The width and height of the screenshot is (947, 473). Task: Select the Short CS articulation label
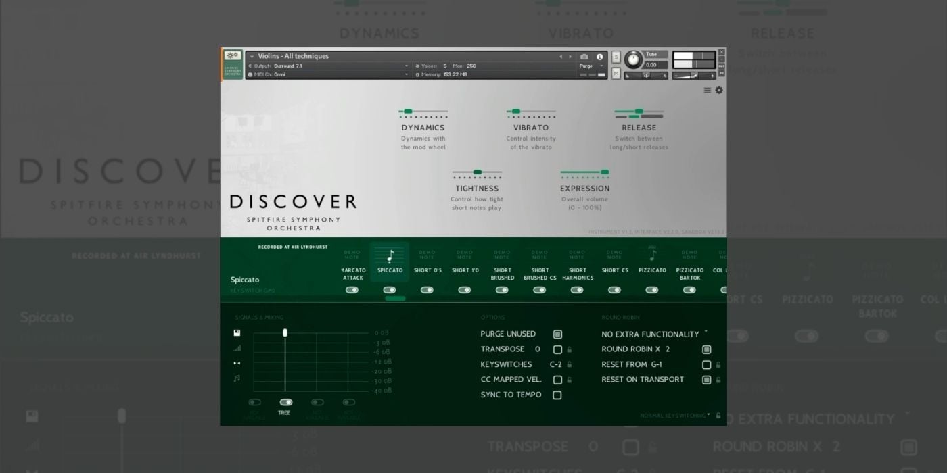click(615, 270)
